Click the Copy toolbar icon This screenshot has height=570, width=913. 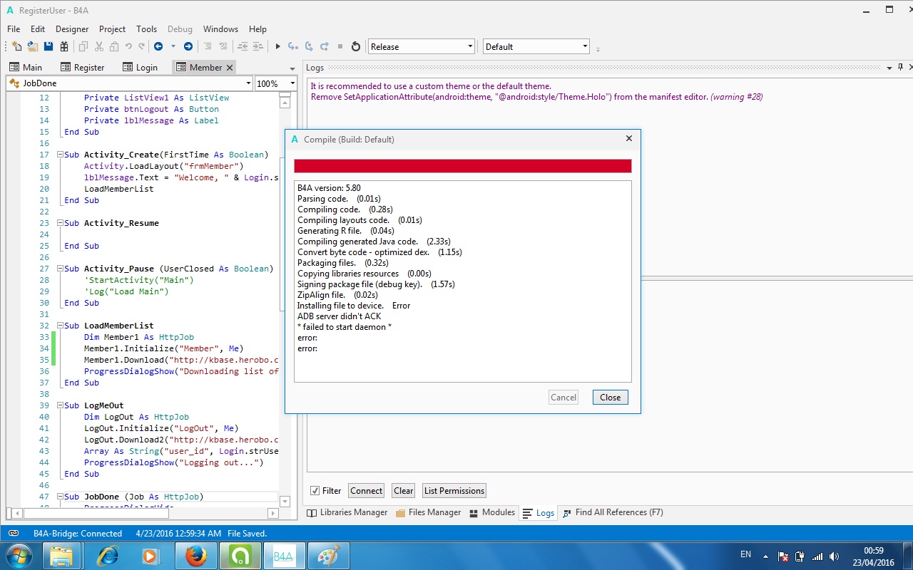point(83,46)
